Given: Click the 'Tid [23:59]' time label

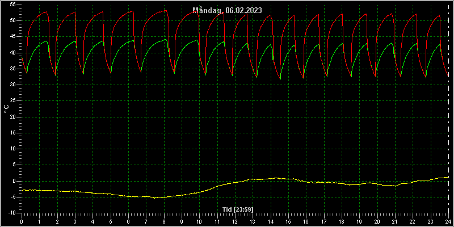Looking at the screenshot, I should tap(238, 209).
